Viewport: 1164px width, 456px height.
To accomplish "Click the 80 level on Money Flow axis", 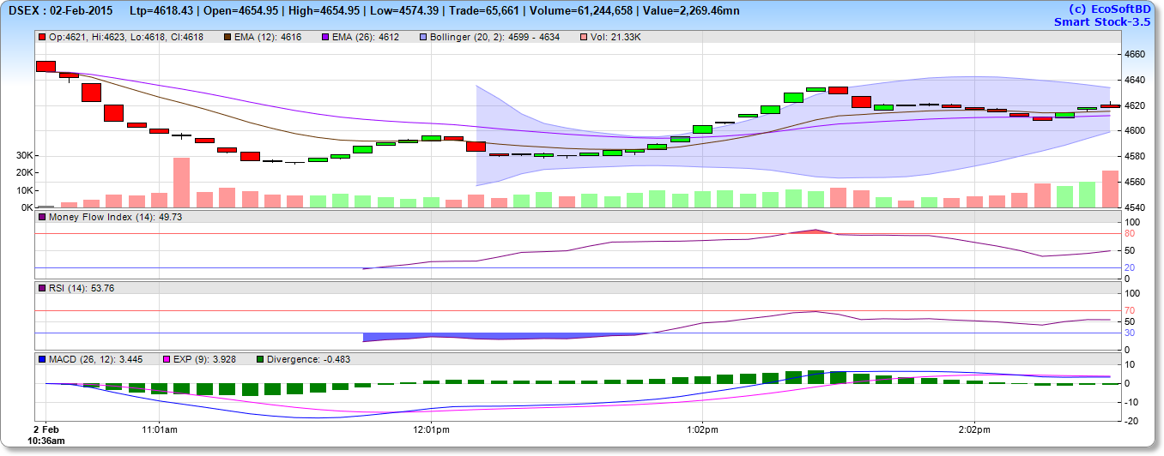I will pos(1130,233).
